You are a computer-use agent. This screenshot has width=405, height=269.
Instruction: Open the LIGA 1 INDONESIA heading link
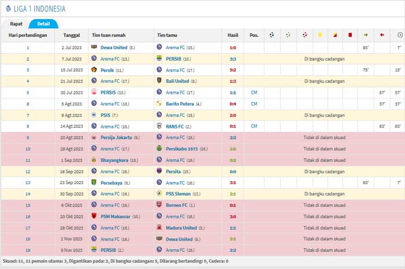point(39,9)
